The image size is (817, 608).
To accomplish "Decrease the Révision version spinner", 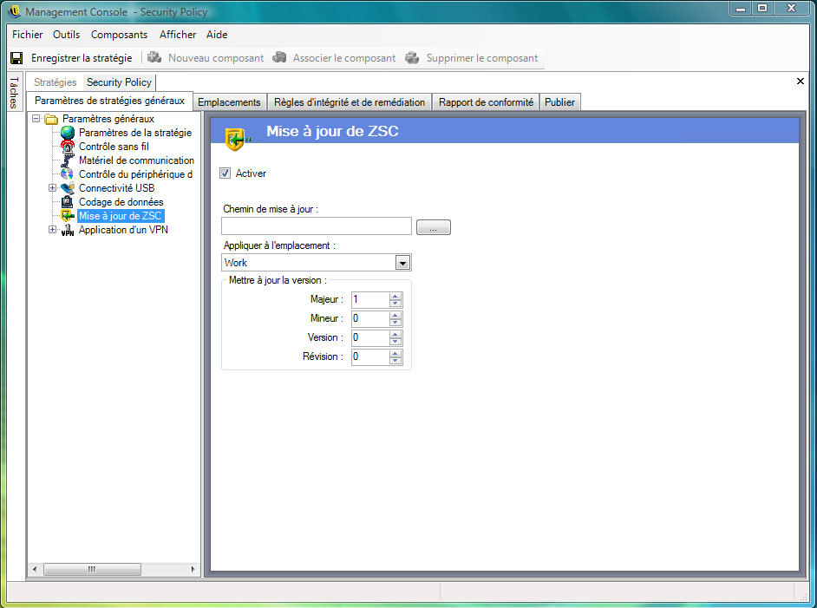I will (x=395, y=360).
